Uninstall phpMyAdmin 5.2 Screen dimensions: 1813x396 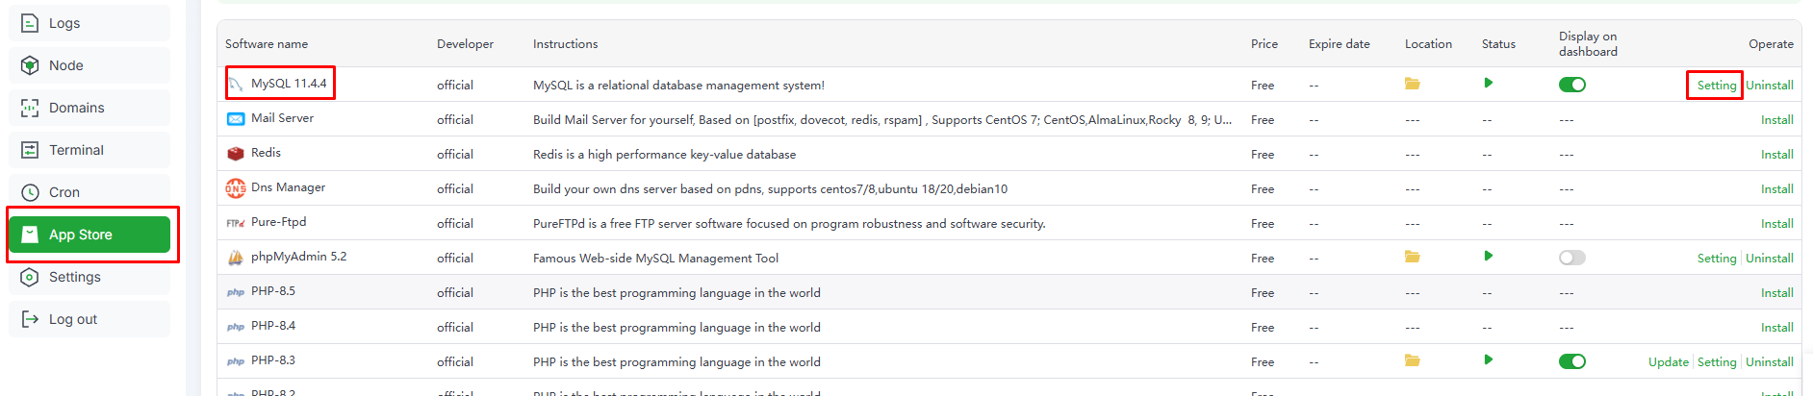1770,259
